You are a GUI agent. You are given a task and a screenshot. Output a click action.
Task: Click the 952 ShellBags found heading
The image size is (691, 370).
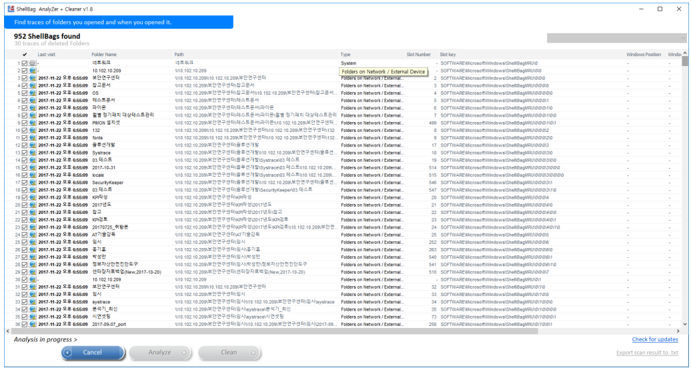pos(47,36)
